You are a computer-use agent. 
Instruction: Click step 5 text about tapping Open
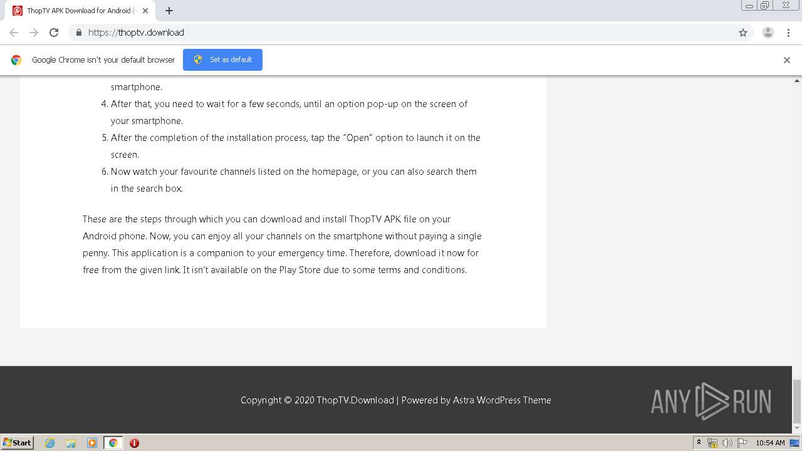click(296, 146)
